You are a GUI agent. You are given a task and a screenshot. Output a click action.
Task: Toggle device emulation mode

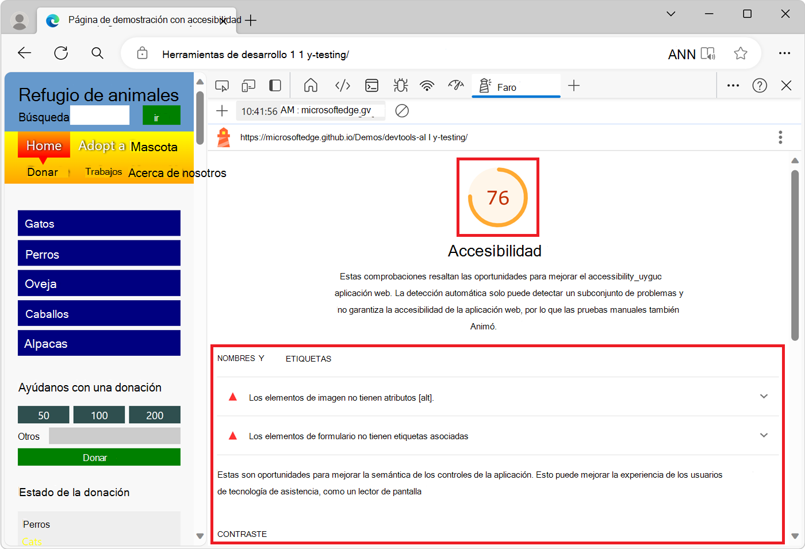click(x=248, y=85)
